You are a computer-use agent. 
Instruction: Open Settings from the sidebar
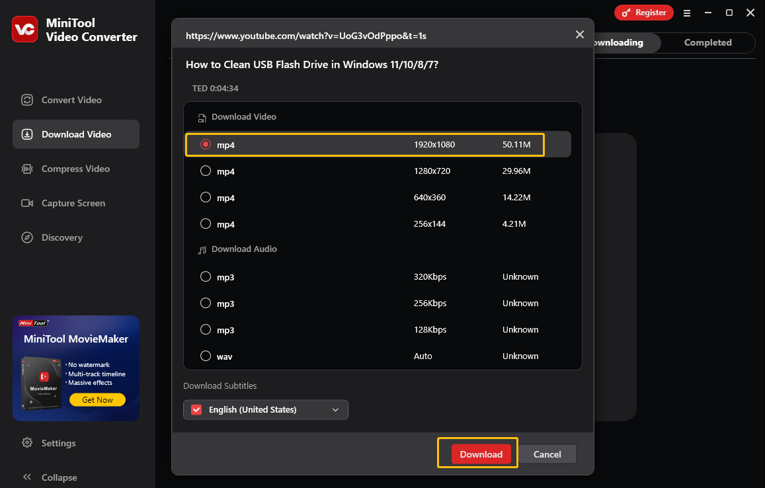(59, 443)
